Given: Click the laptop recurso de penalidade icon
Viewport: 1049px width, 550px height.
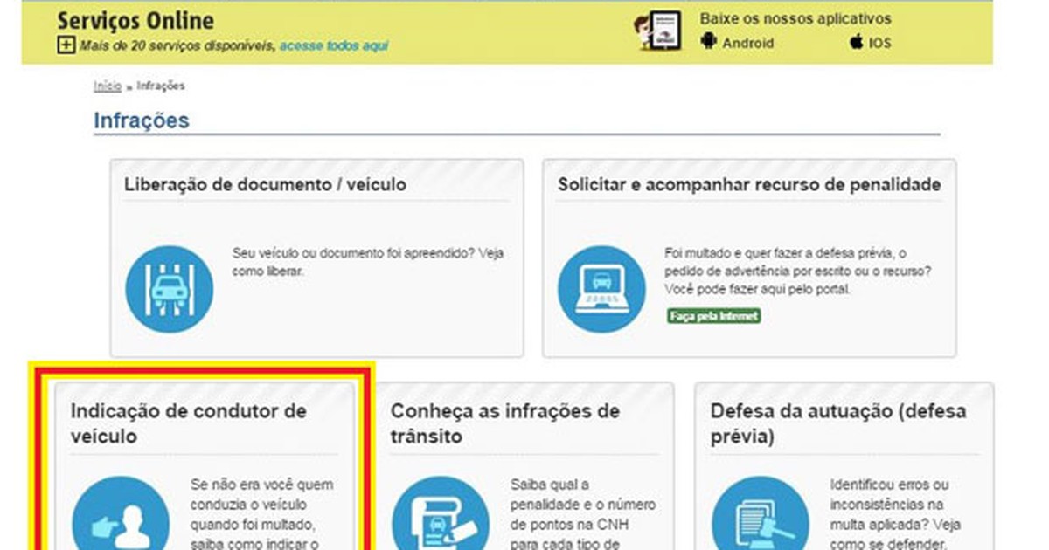Looking at the screenshot, I should (x=601, y=289).
